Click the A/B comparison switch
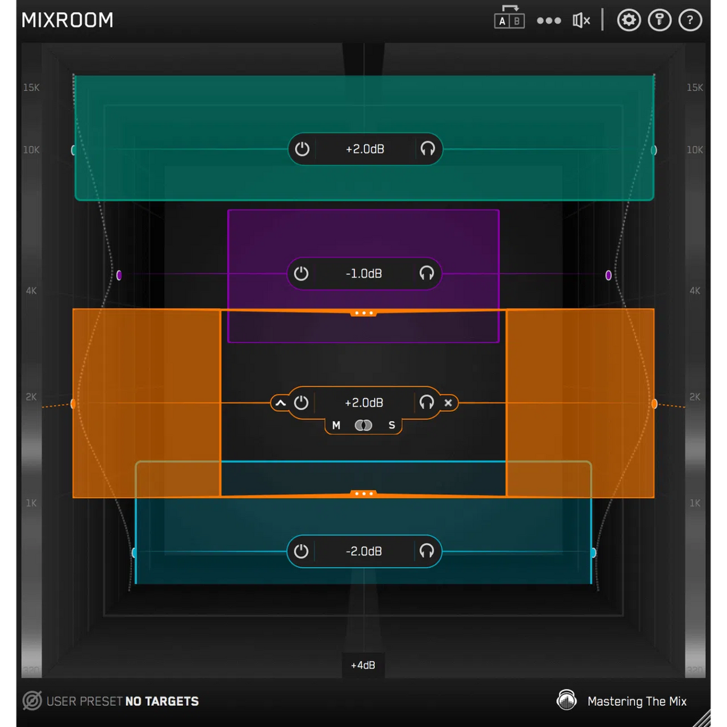Screen dimensions: 727x727 point(510,20)
